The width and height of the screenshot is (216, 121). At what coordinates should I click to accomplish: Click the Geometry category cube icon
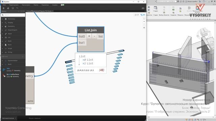pyautogui.click(x=6, y=26)
